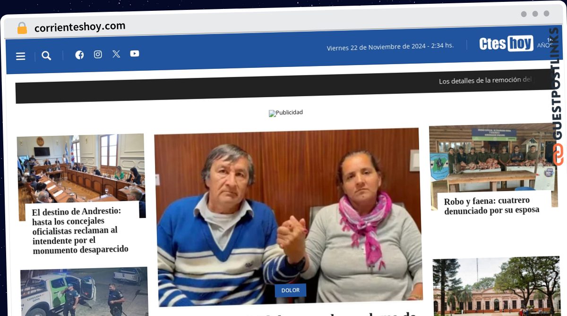Viewport: 567px width, 316px height.
Task: Open the Instagram profile icon
Action: tap(98, 54)
